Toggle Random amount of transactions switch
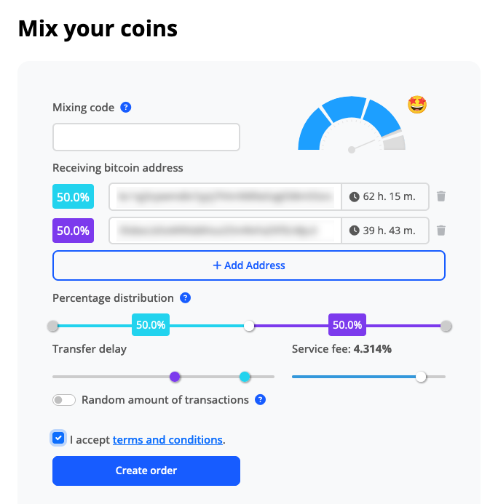Image resolution: width=482 pixels, height=504 pixels. 64,400
